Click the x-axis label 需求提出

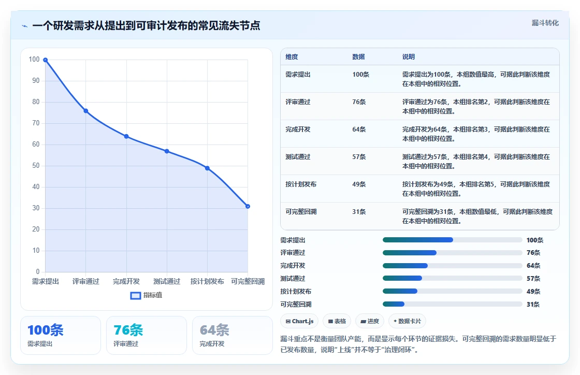45,281
